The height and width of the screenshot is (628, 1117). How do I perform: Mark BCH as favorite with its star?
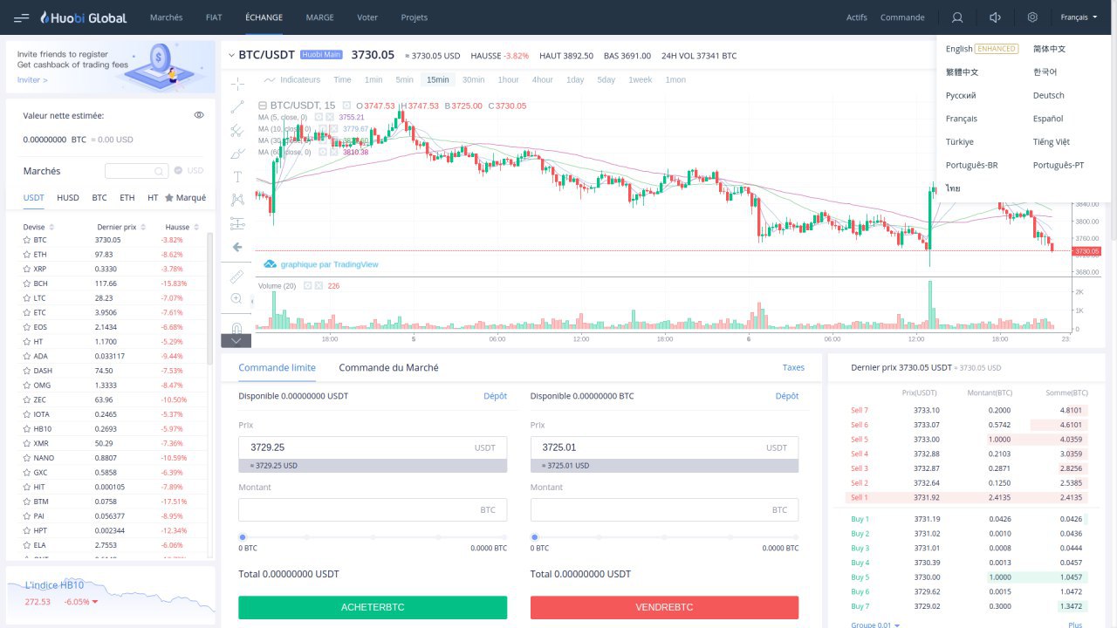coord(27,283)
